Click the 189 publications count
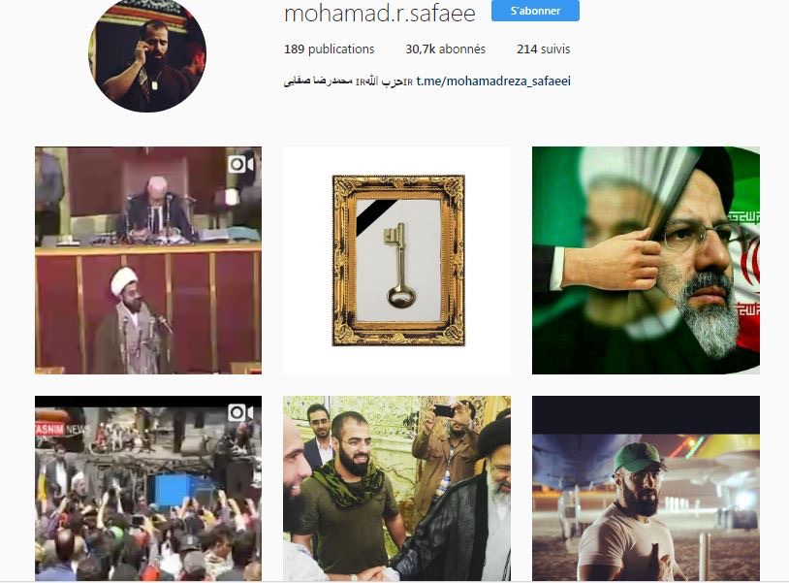This screenshot has height=583, width=789. click(330, 49)
